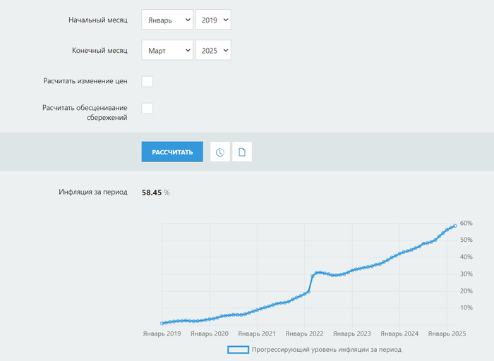Open the start month dropdown showing Январь
This screenshot has width=494, height=361.
167,20
